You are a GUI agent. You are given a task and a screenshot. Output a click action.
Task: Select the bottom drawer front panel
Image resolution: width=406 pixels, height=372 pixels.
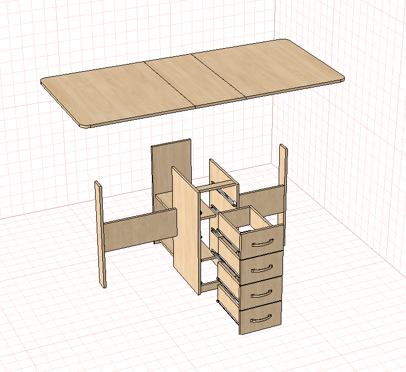coord(260,318)
